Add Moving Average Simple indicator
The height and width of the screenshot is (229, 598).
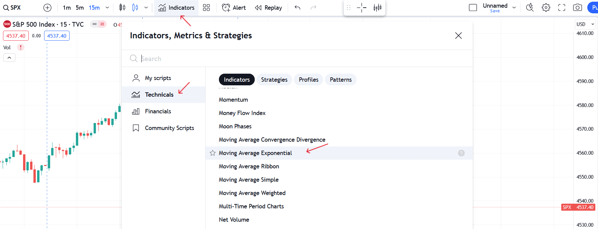click(x=339, y=180)
